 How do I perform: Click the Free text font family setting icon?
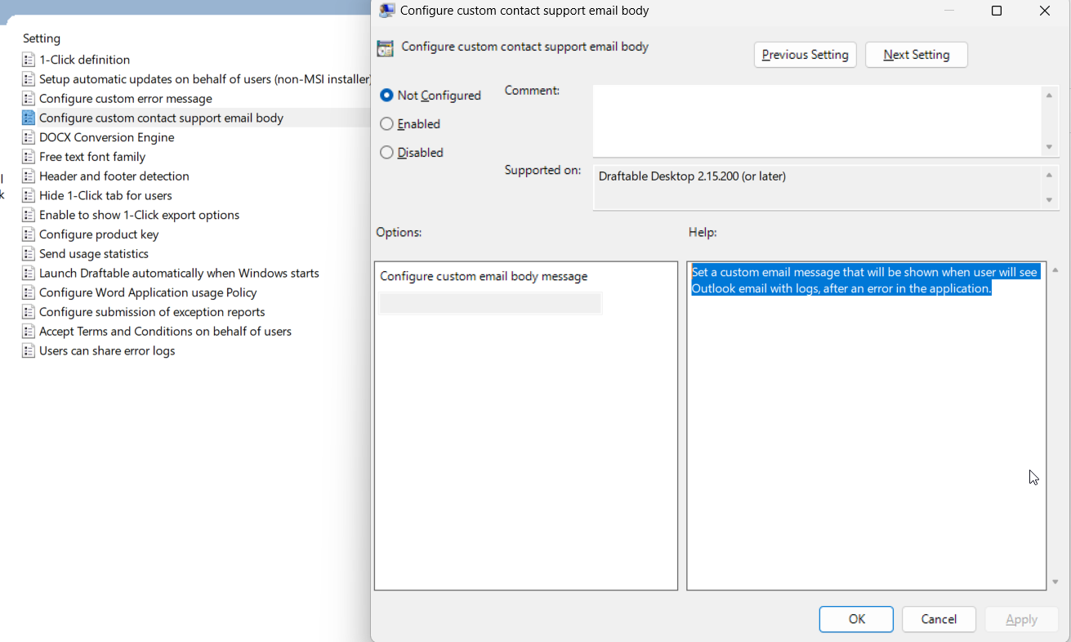point(27,156)
